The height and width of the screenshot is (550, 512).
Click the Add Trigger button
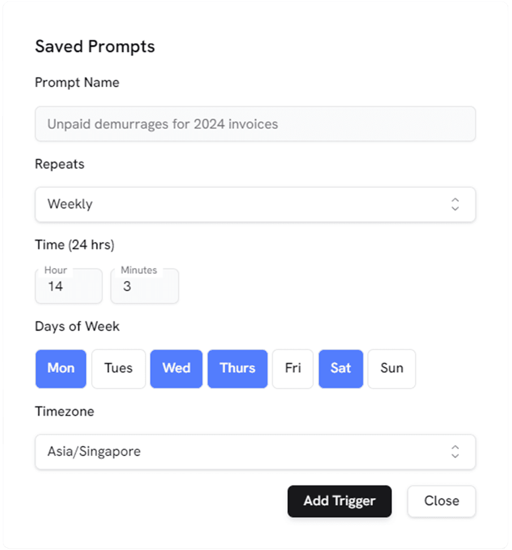(x=339, y=501)
